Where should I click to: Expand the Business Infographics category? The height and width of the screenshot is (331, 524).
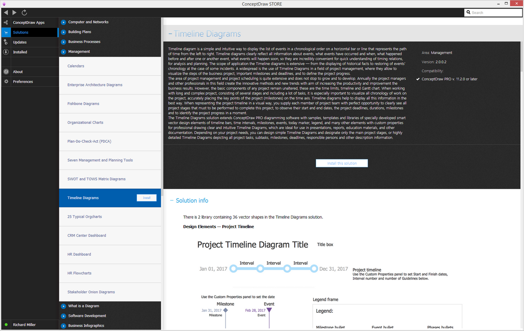(63, 326)
